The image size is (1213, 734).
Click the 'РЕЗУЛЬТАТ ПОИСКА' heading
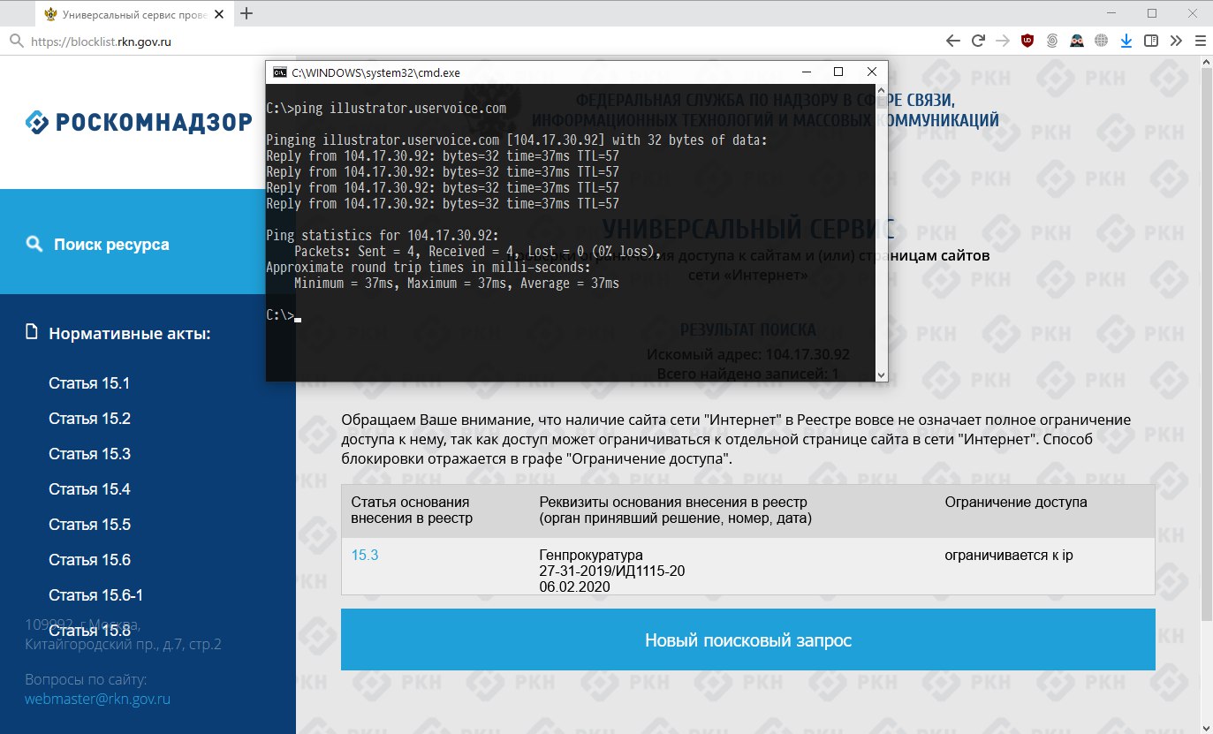748,329
